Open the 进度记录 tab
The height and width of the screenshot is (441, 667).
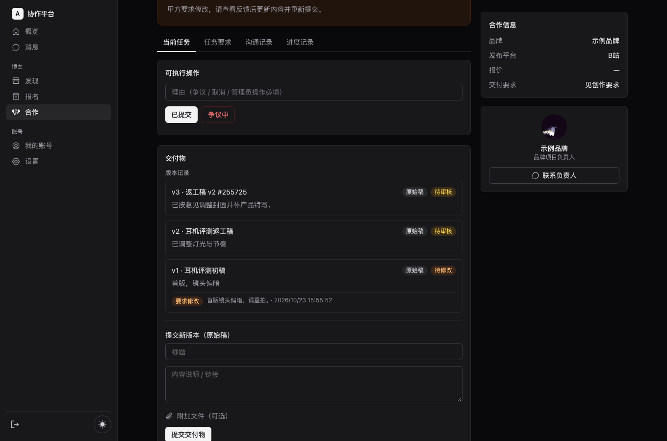click(300, 43)
